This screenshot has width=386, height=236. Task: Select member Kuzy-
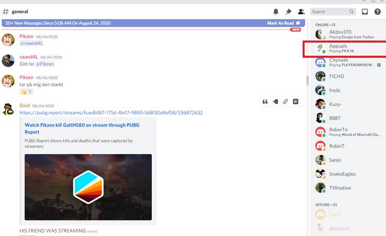[x=348, y=104]
